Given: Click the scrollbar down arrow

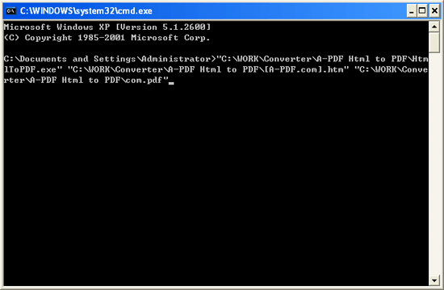Looking at the screenshot, I should click(434, 280).
